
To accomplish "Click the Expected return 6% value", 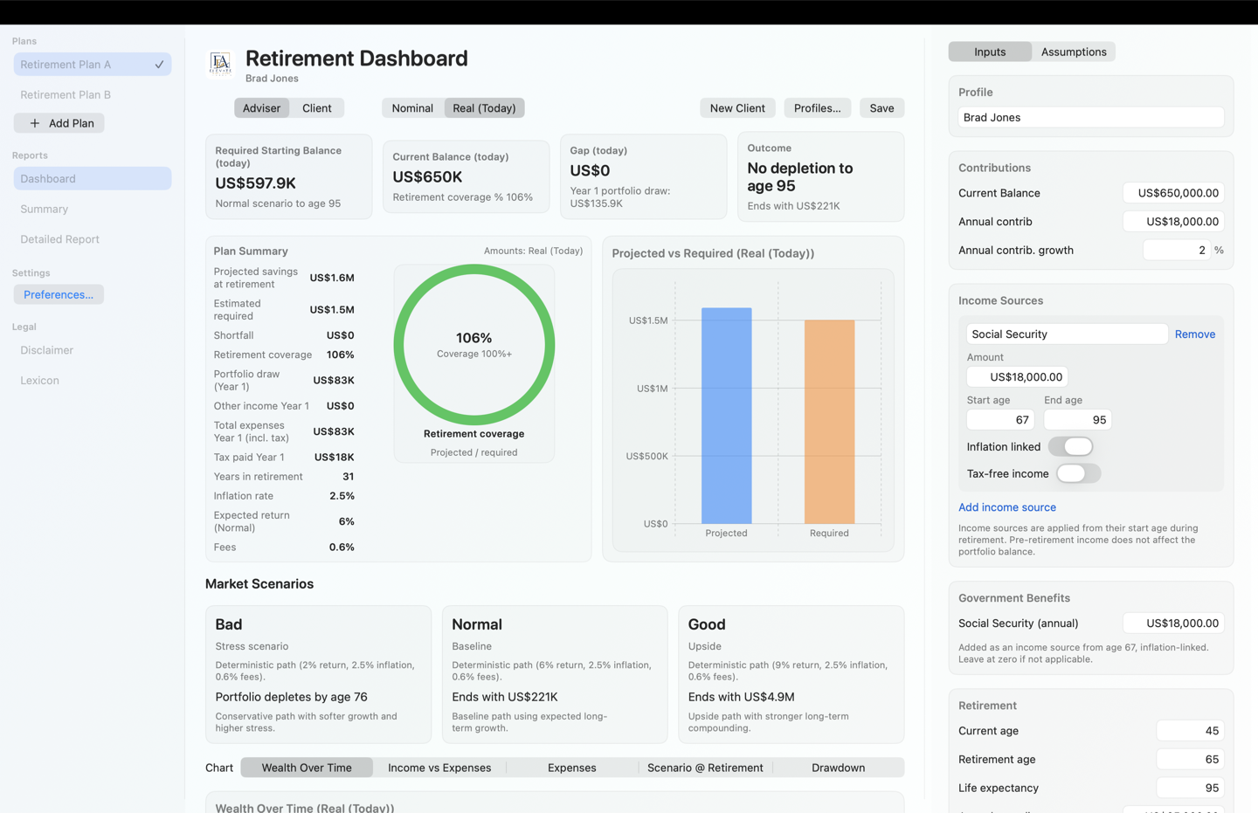I will tap(347, 521).
